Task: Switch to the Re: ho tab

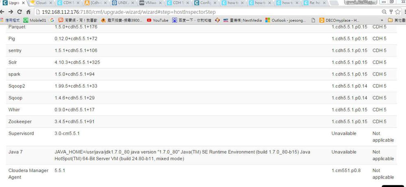Action: 314,3
